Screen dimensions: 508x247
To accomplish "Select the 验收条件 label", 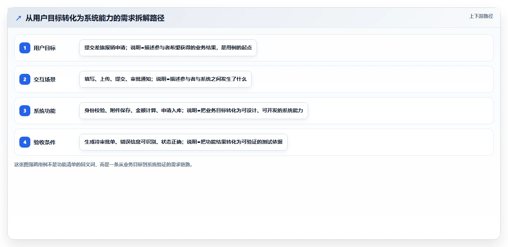I will [45, 142].
